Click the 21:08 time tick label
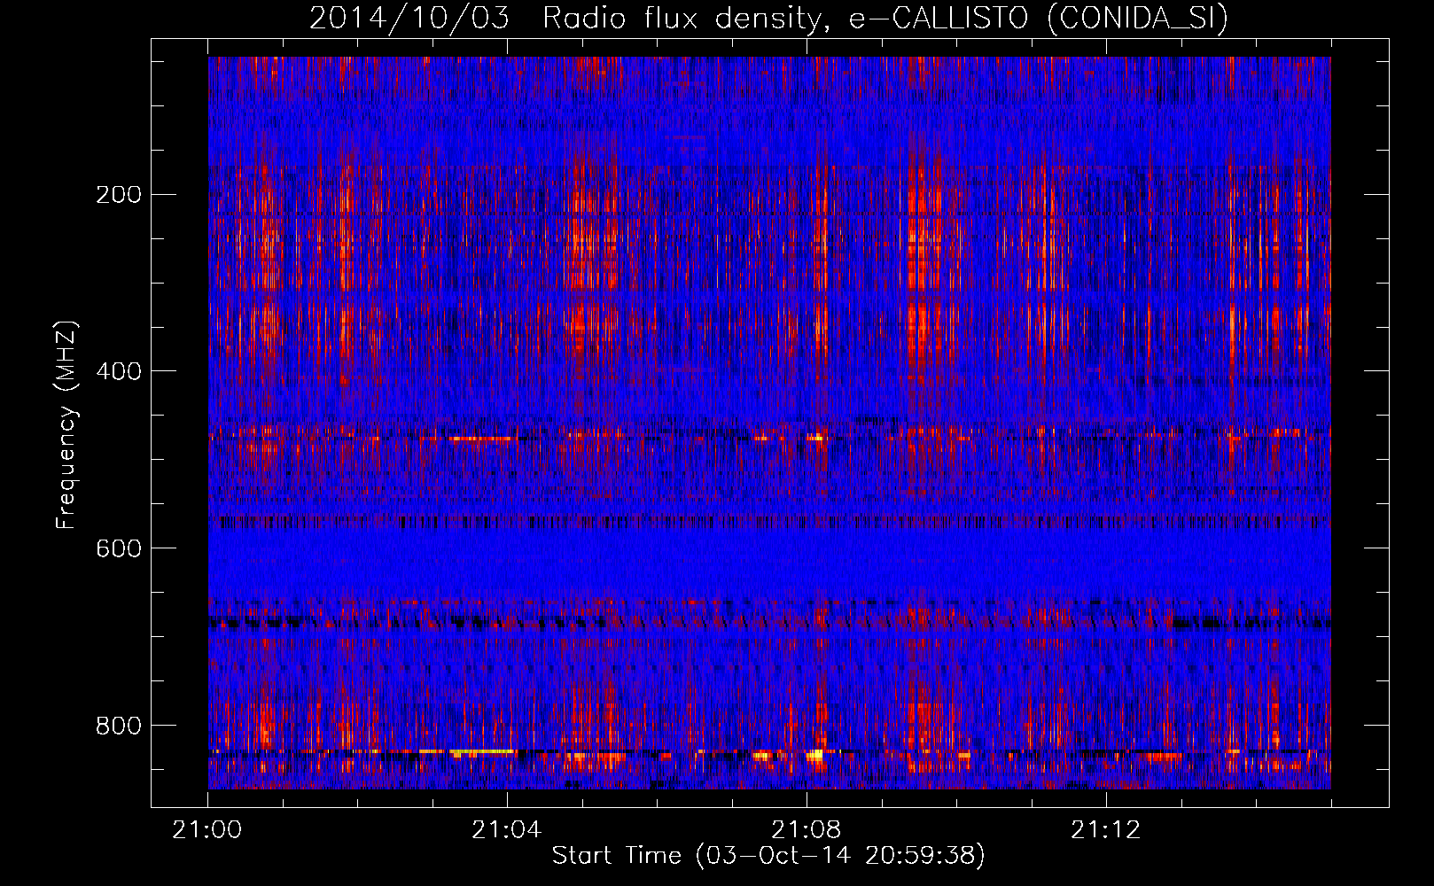Screen dimensions: 1434x886 [807, 830]
